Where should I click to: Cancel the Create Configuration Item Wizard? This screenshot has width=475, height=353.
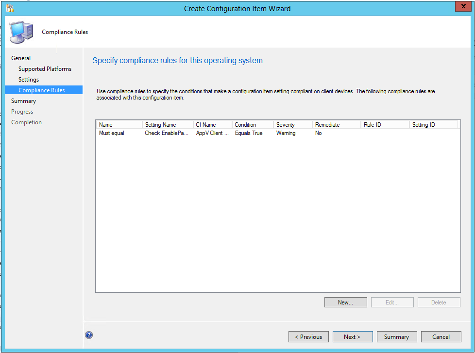(x=441, y=336)
